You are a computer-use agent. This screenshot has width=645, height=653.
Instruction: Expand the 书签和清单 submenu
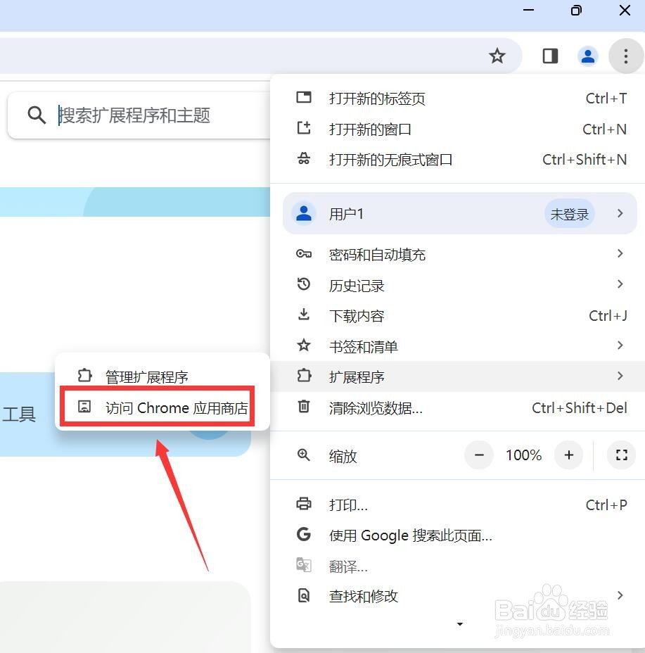tap(620, 346)
